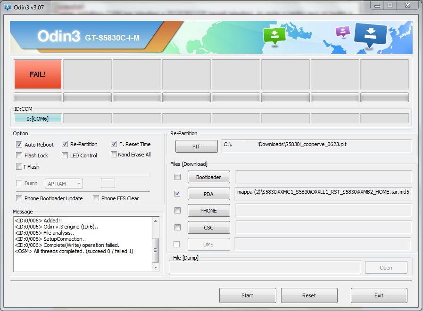
Task: Check the PHONE file checkbox
Action: 177,211
